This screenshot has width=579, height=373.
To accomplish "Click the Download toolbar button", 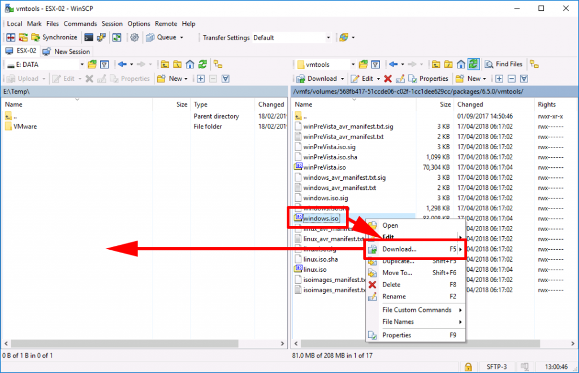I will [317, 79].
